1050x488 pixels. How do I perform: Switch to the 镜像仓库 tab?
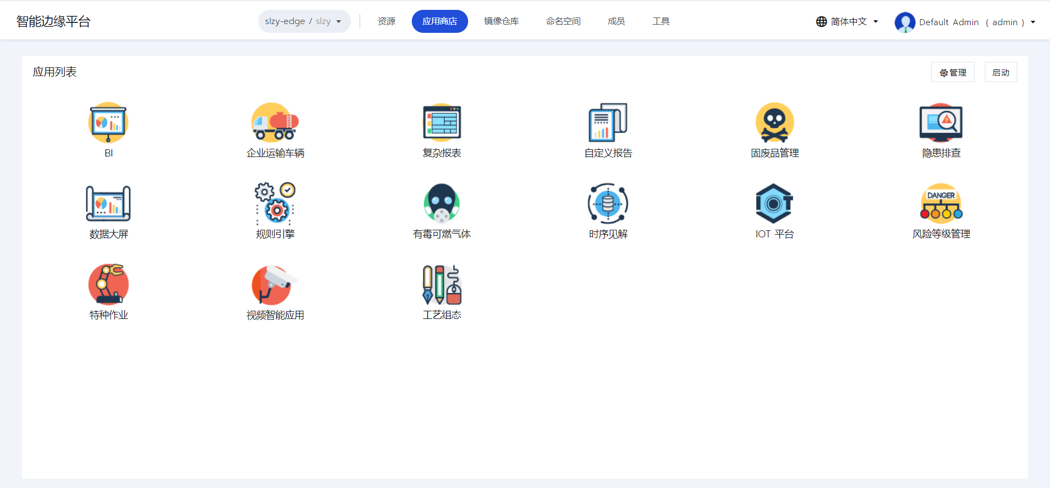click(501, 21)
